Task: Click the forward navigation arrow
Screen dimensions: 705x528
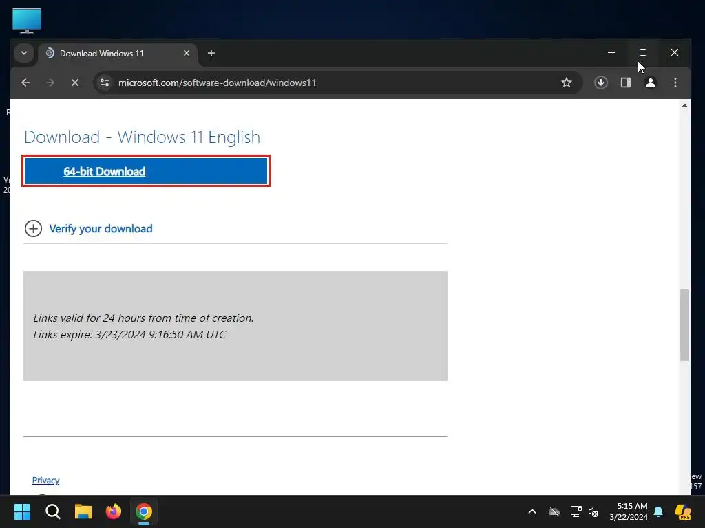Action: click(x=50, y=82)
